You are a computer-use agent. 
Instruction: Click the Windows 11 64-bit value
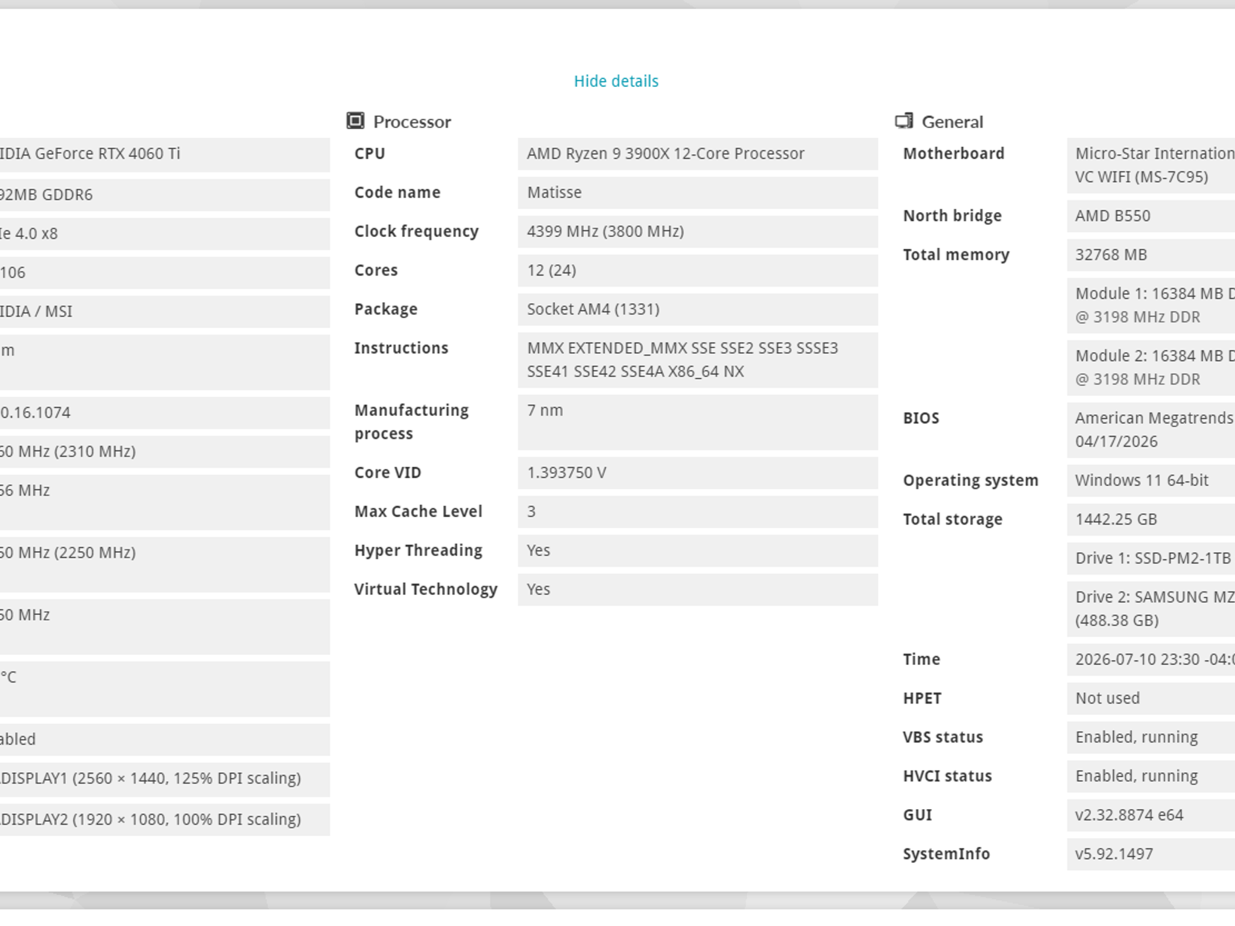point(1151,480)
